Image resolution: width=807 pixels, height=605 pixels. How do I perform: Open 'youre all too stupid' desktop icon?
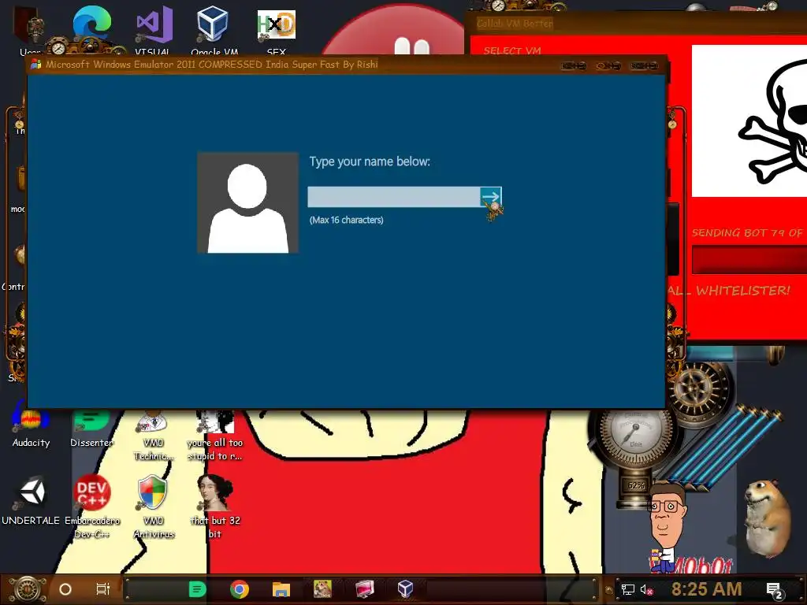(214, 435)
